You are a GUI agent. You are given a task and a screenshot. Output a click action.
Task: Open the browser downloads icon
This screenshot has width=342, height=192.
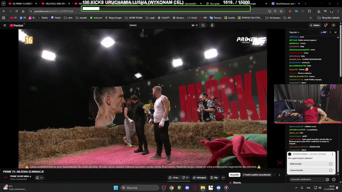click(319, 11)
